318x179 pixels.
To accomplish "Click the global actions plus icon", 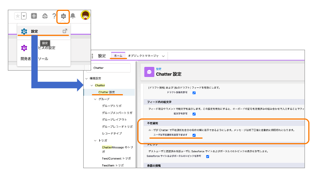I will [x=34, y=16].
